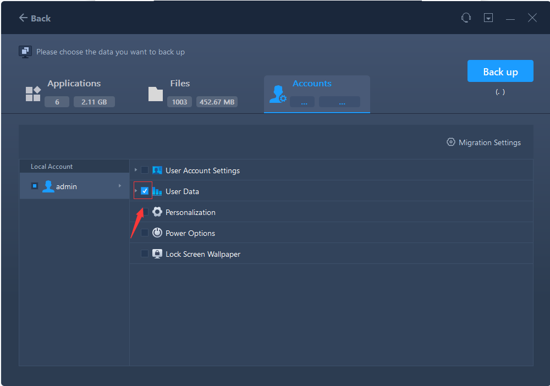
Task: Click the Lock Screen Wallpaper icon
Action: (x=157, y=254)
